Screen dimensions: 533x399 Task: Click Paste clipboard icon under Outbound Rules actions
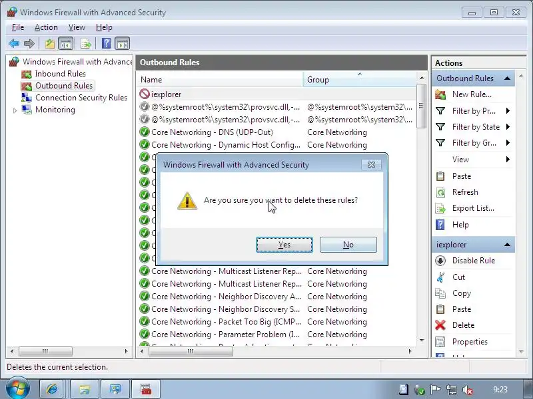(440, 176)
